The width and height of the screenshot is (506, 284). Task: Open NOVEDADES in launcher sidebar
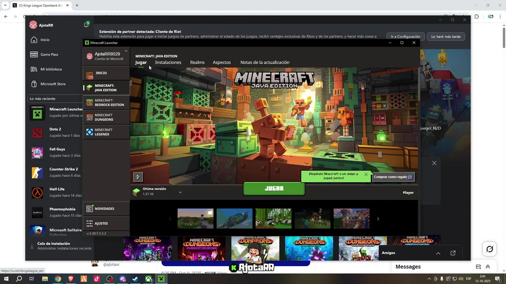point(106,209)
